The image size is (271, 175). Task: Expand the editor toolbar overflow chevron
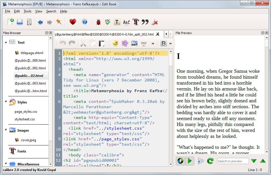point(153,43)
